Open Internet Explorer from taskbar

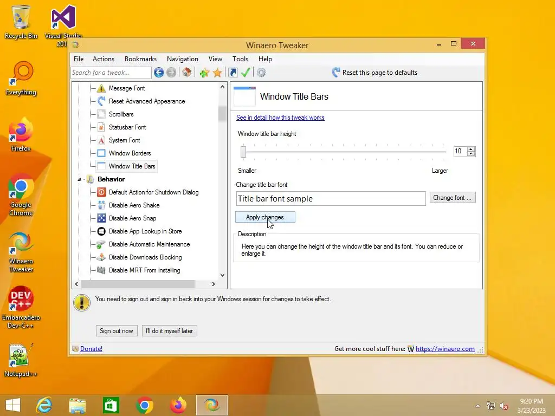(44, 405)
